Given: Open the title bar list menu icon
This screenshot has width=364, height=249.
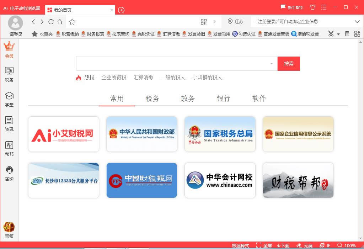Looking at the screenshot, I should pyautogui.click(x=324, y=7).
